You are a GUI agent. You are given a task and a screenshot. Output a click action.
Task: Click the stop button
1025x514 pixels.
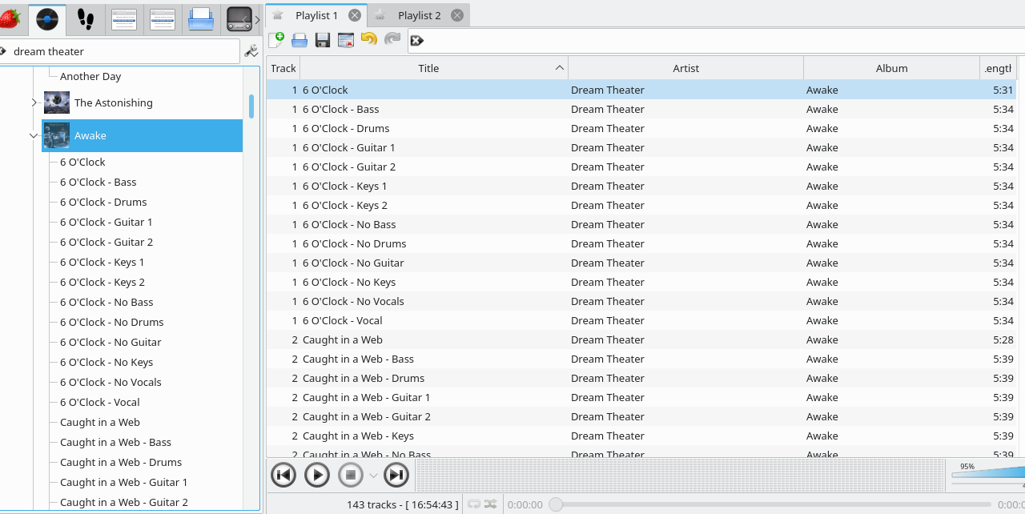click(x=351, y=475)
